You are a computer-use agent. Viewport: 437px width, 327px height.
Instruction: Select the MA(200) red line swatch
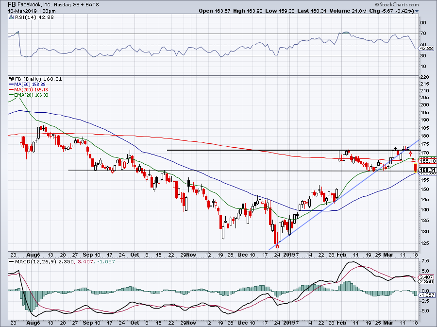click(12, 89)
